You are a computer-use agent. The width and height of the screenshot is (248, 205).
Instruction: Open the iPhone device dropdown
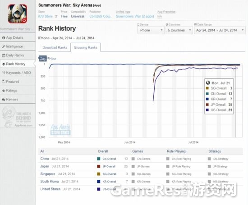coord(151,30)
